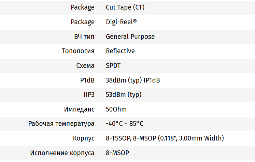Click the "ВЧ тип" row label

[x=84, y=36]
